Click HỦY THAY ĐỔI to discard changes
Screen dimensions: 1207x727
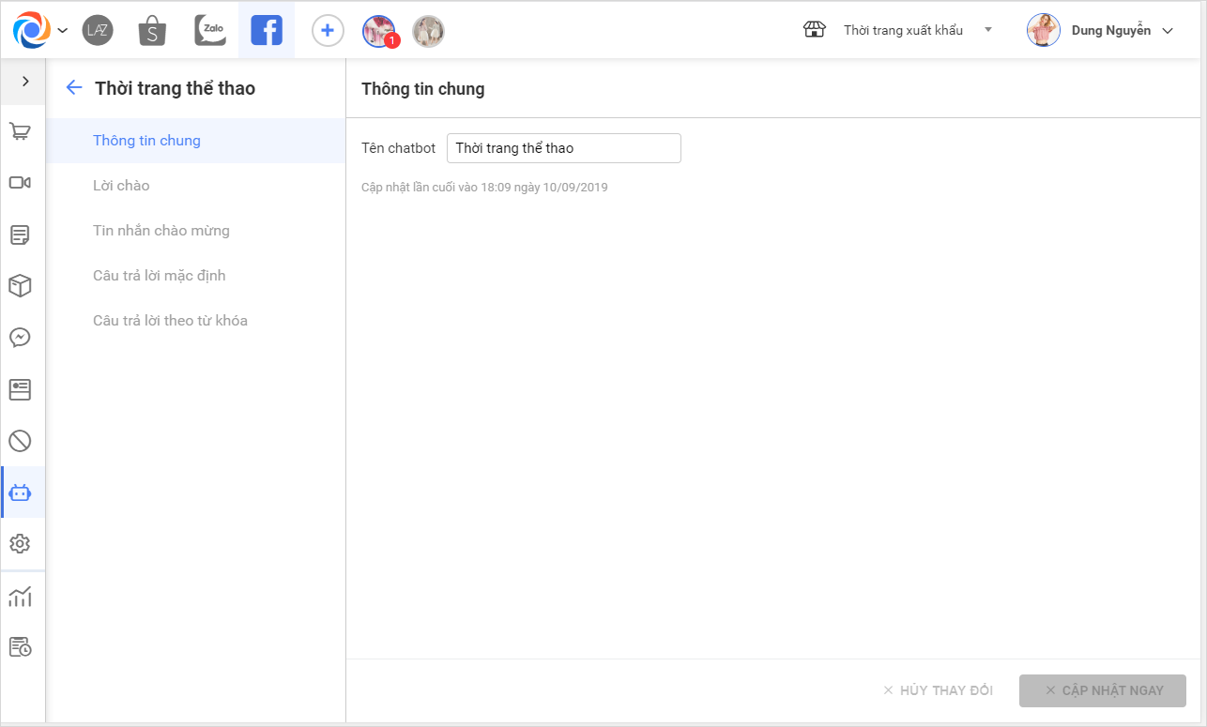[x=938, y=690]
